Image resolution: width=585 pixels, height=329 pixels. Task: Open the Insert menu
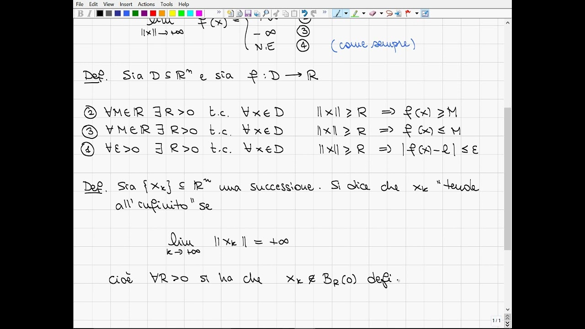126,4
